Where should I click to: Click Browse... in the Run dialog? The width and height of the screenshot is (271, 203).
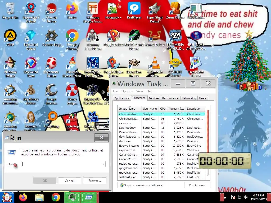[94, 181]
